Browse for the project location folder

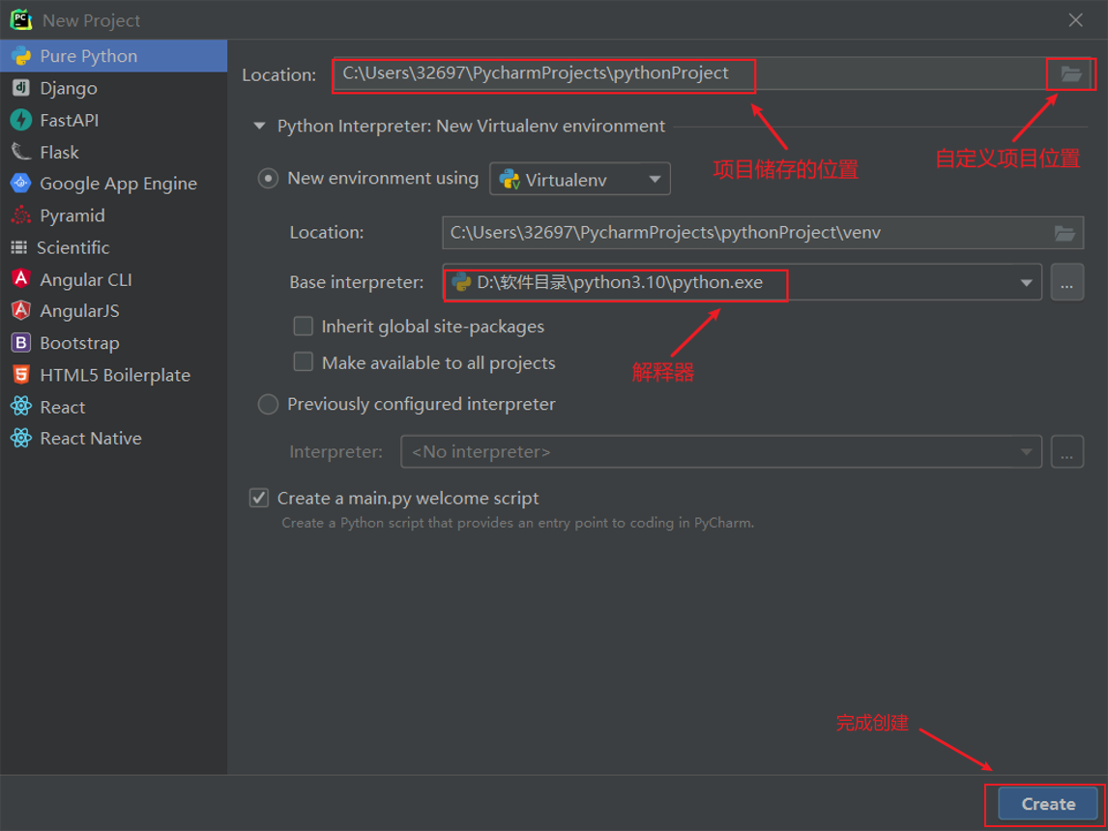1070,73
